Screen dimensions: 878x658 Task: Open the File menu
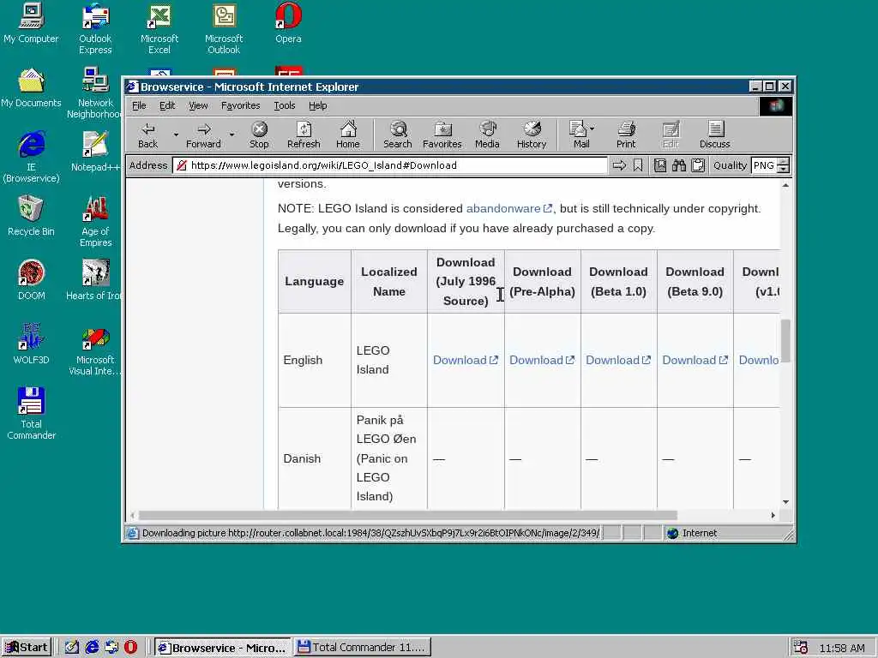139,105
